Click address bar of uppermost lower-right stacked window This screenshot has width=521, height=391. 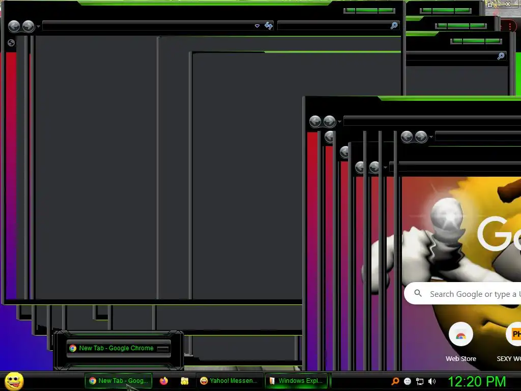pyautogui.click(x=432, y=121)
